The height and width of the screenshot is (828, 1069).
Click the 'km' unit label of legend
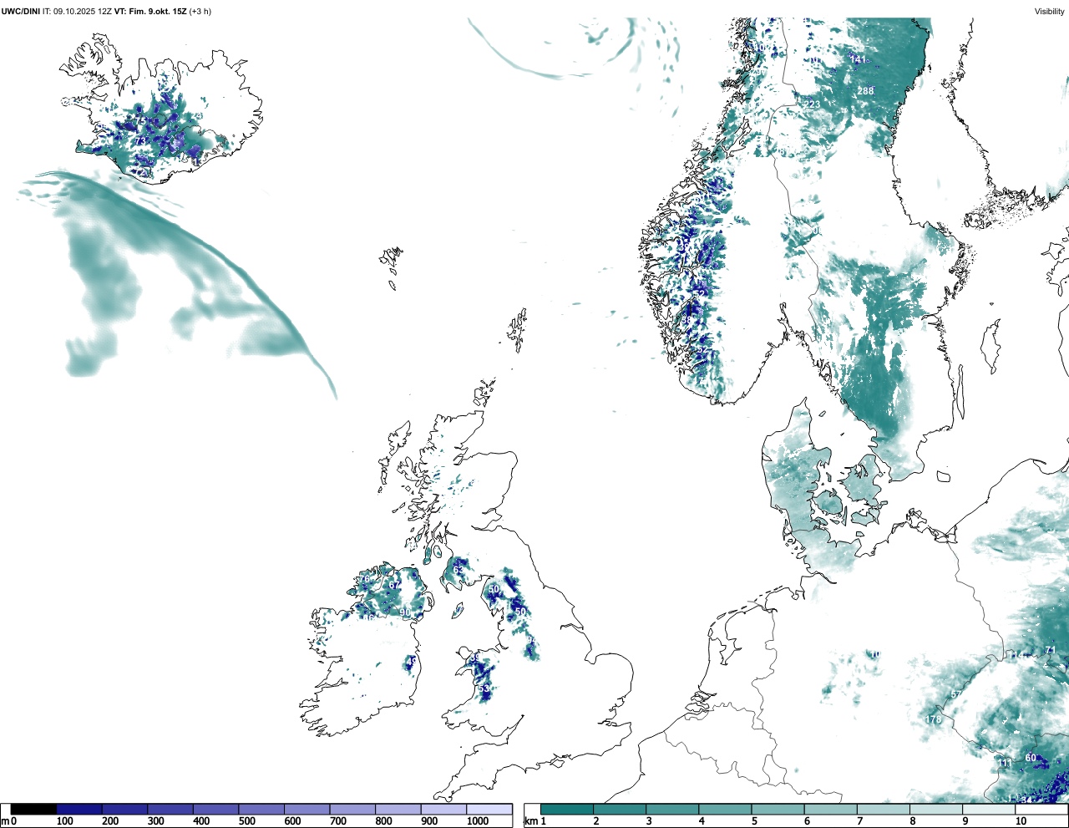529,821
